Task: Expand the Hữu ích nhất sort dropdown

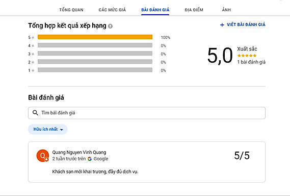Action: pos(48,129)
